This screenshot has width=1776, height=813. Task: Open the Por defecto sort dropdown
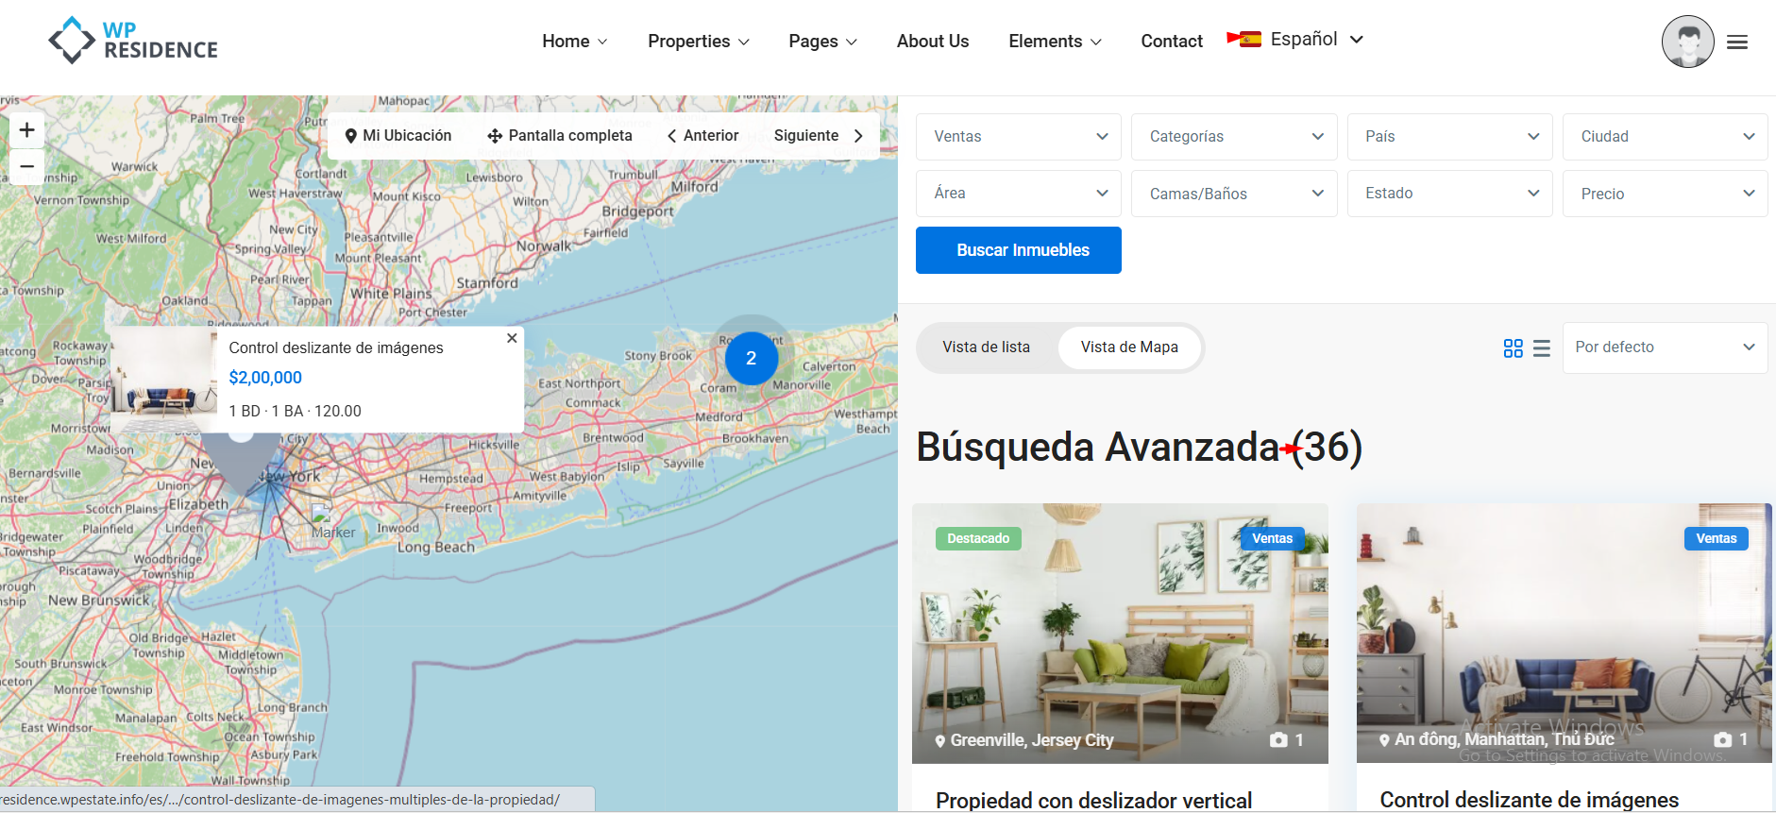point(1666,347)
